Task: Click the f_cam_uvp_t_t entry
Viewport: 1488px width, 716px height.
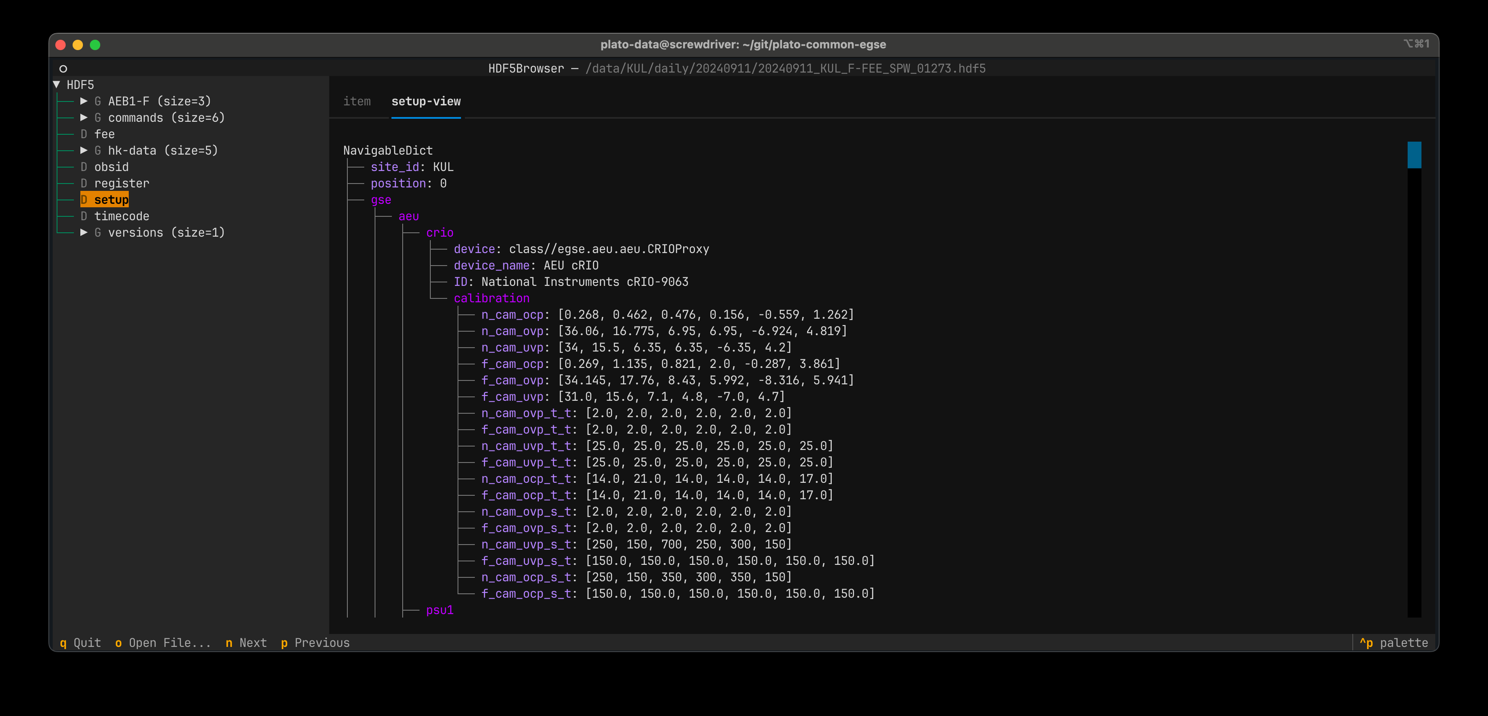Action: [x=657, y=463]
